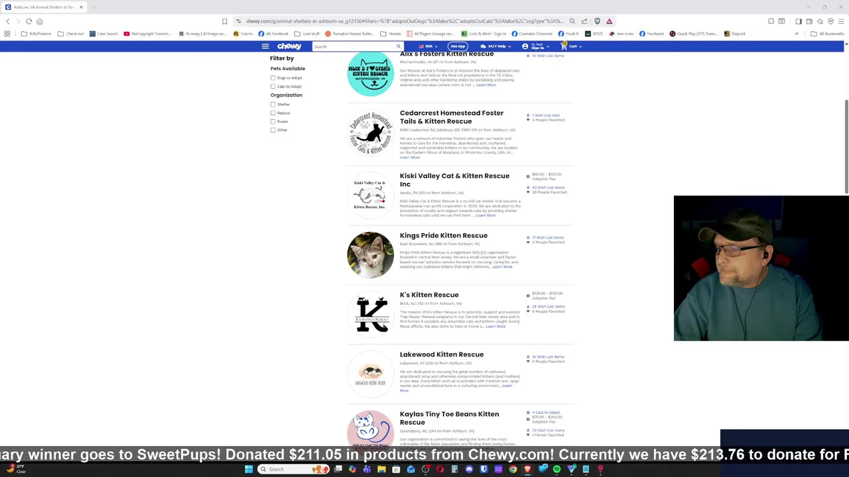Viewport: 849px width, 477px height.
Task: Click the K's Kitten Rescue logo
Action: tap(370, 314)
